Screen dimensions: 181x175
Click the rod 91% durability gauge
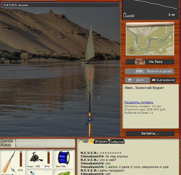[21, 159]
